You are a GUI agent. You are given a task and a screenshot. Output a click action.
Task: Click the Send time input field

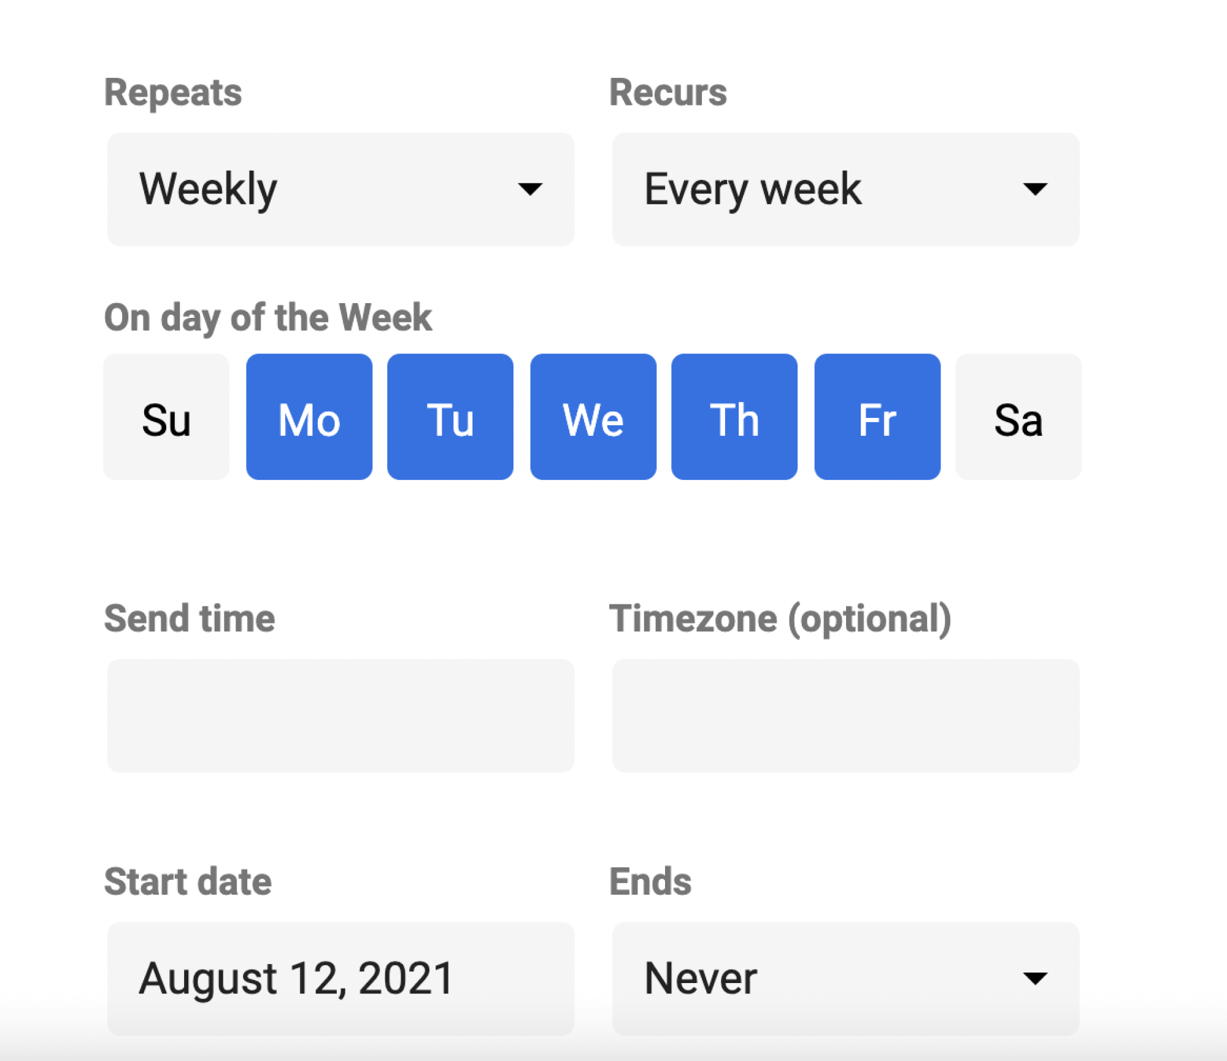339,715
